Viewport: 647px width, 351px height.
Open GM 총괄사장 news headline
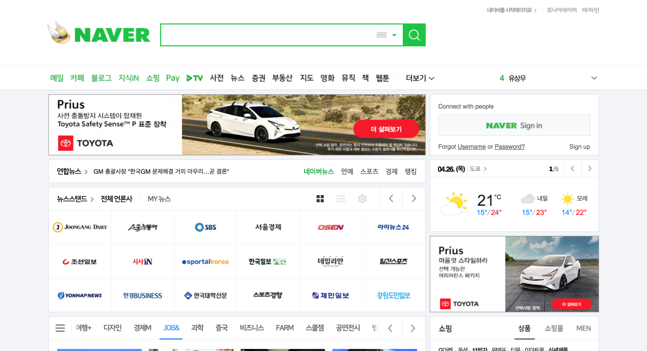161,171
